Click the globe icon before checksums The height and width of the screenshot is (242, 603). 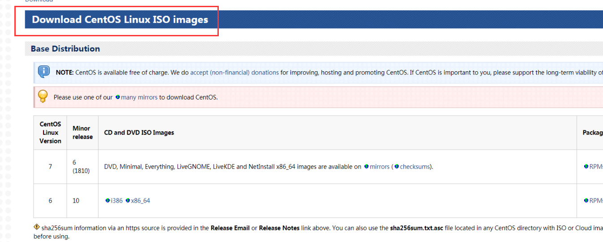click(396, 166)
